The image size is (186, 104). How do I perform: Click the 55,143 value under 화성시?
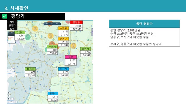(x=30, y=75)
